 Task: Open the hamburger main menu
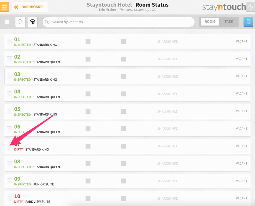(4, 7)
